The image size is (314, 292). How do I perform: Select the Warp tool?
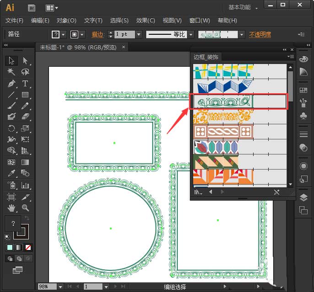(x=11, y=139)
